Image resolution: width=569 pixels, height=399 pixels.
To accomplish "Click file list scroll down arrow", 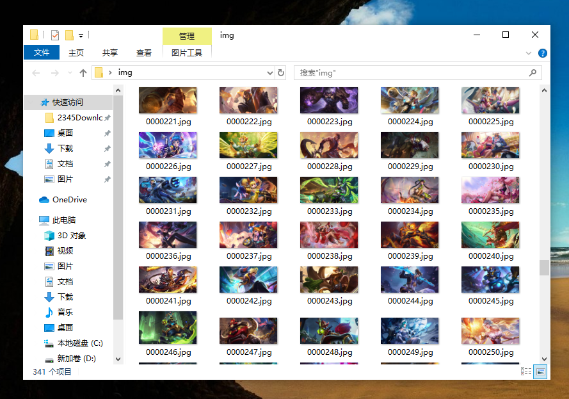I will click(544, 359).
